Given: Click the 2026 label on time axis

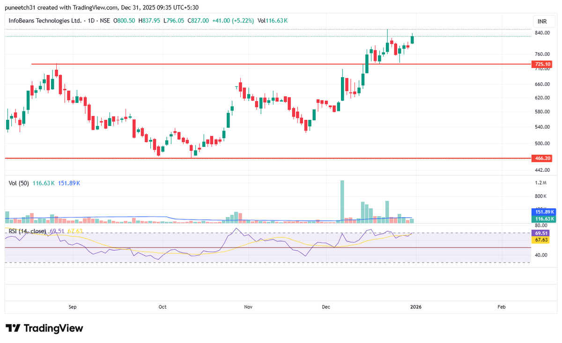Looking at the screenshot, I should point(416,307).
